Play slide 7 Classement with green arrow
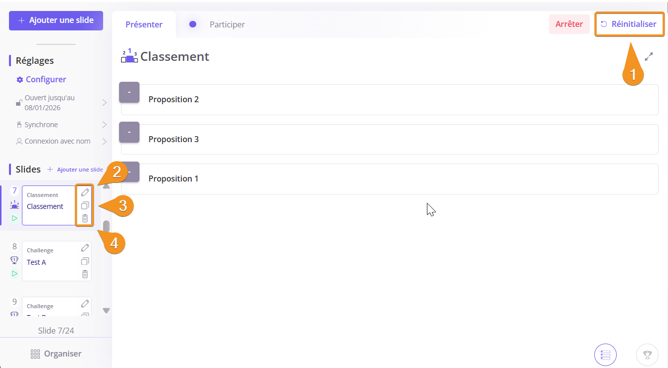This screenshot has height=368, width=668. click(x=14, y=218)
